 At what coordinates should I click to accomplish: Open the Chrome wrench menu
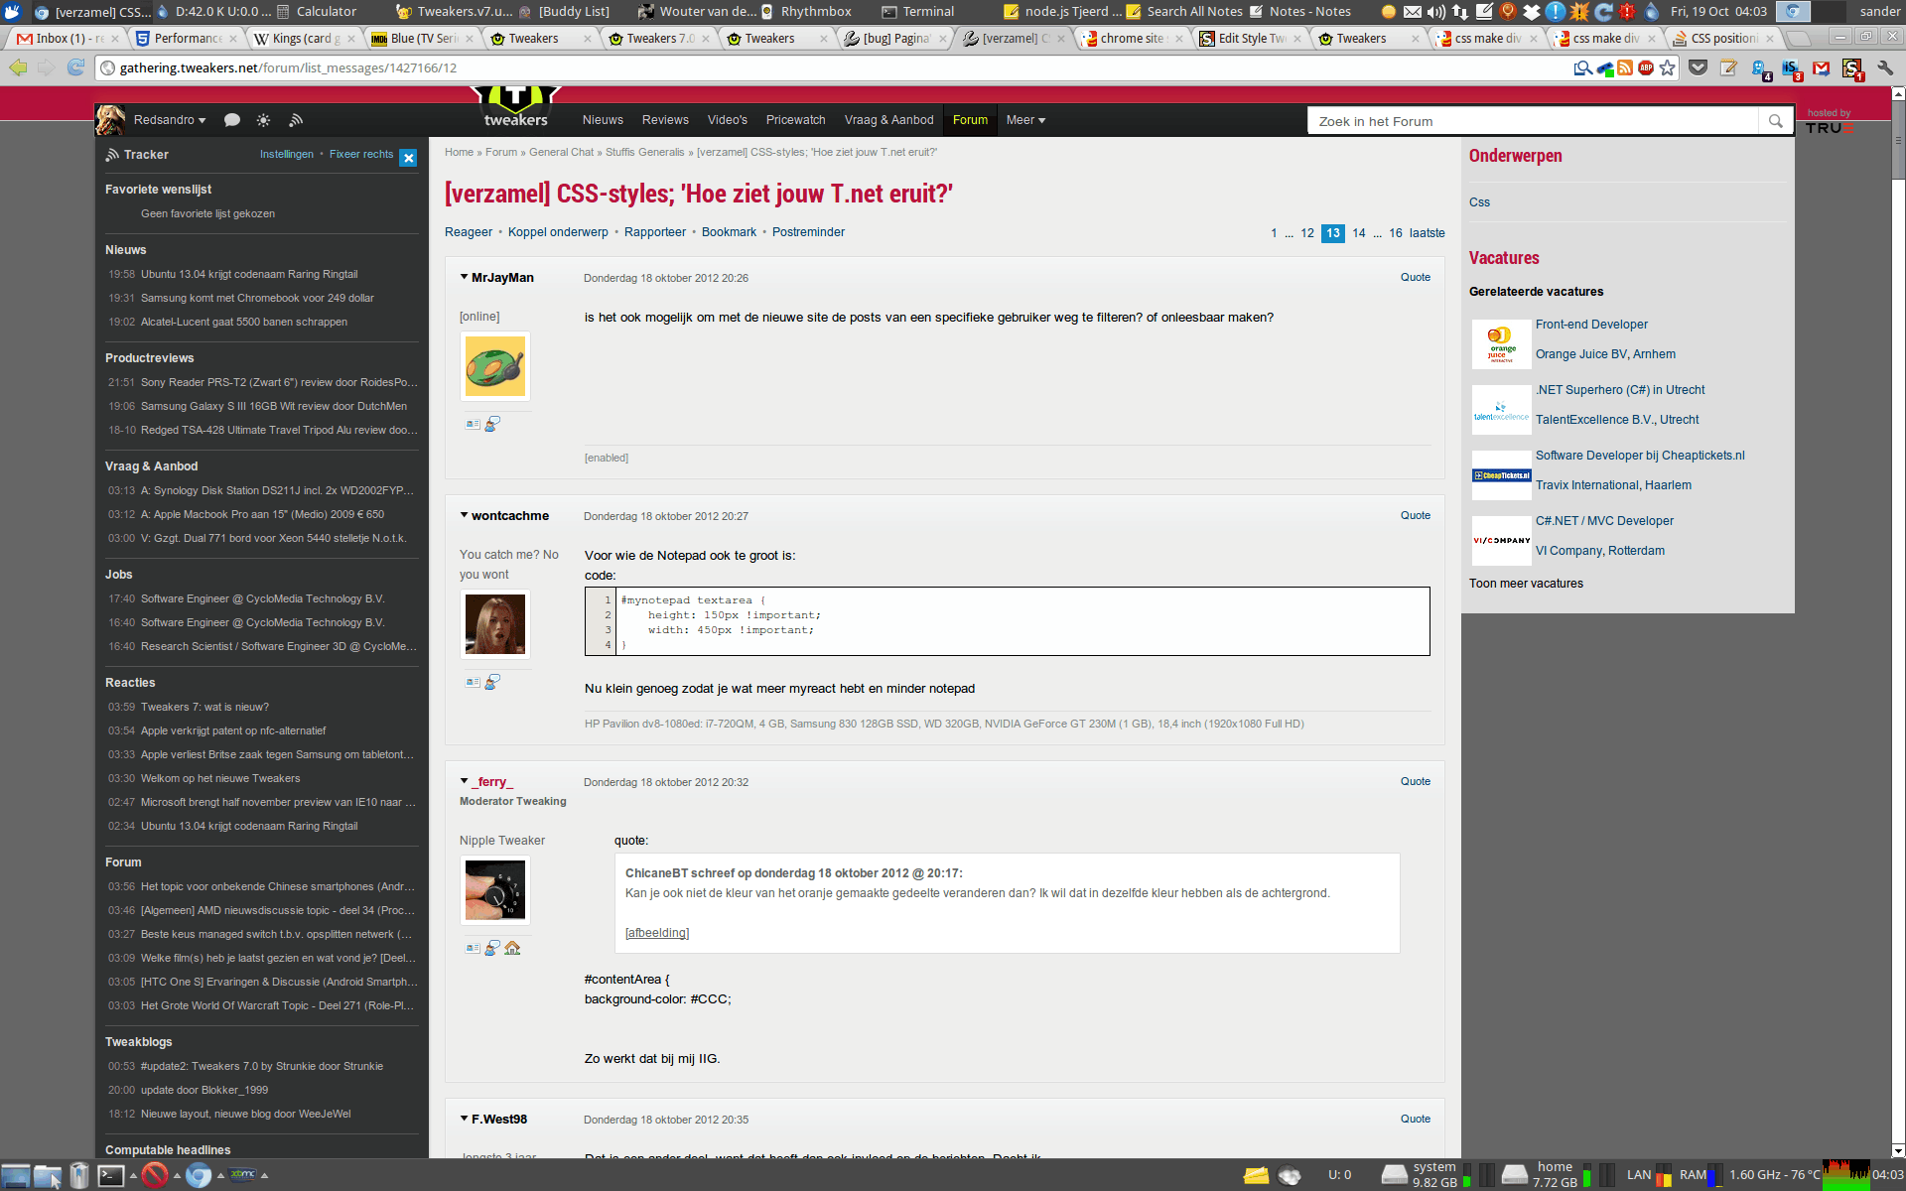point(1885,67)
